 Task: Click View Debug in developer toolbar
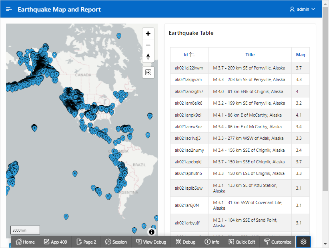click(151, 242)
